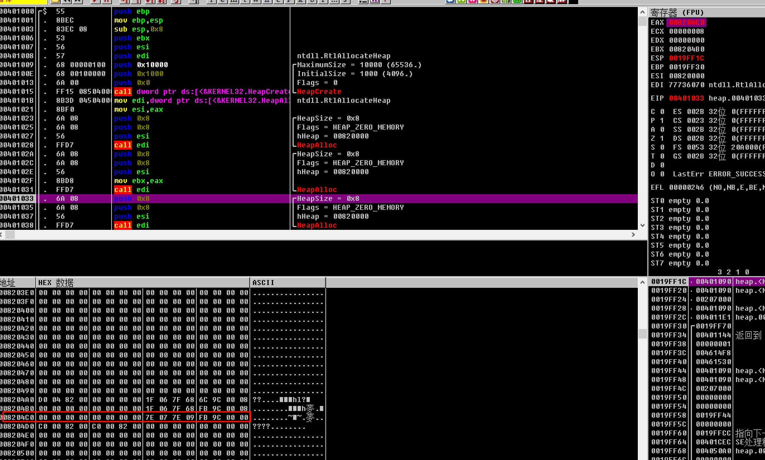Select mov ebx,eax instruction
Image resolution: width=765 pixels, height=460 pixels.
click(x=138, y=181)
